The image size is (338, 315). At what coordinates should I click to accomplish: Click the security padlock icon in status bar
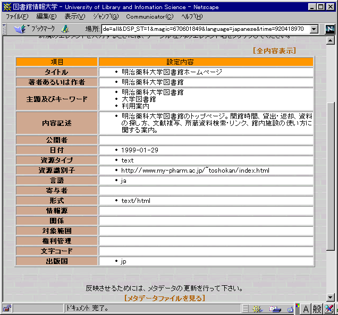pos(7,308)
